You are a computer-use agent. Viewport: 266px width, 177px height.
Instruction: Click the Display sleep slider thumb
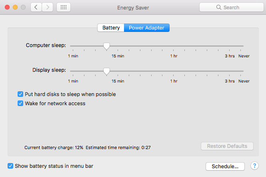tap(106, 71)
